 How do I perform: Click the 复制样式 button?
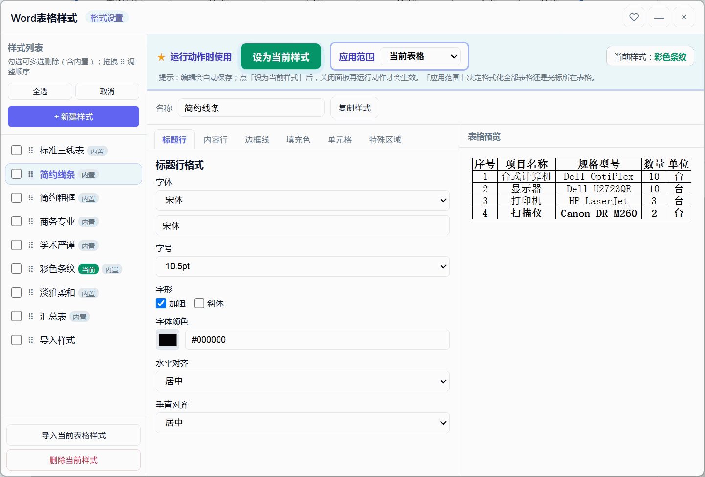pos(354,108)
